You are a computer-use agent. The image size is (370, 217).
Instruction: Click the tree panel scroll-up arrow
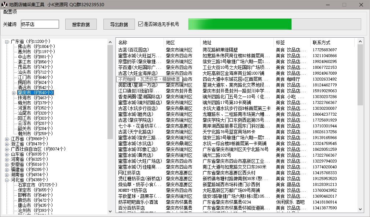pyautogui.click(x=110, y=41)
